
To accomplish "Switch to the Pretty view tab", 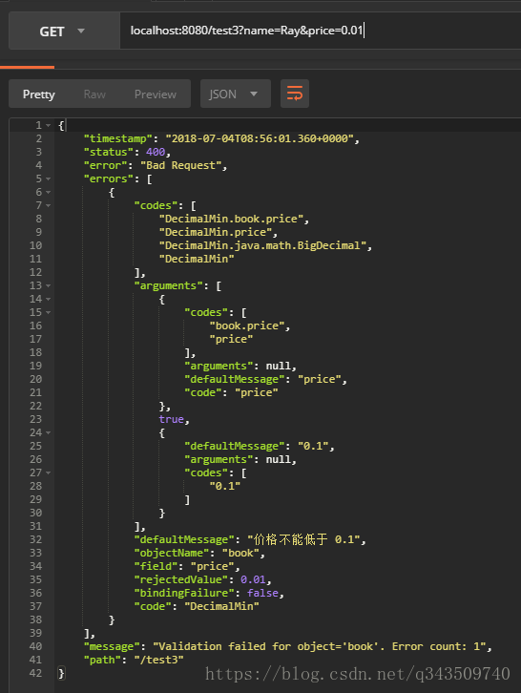I will [39, 94].
